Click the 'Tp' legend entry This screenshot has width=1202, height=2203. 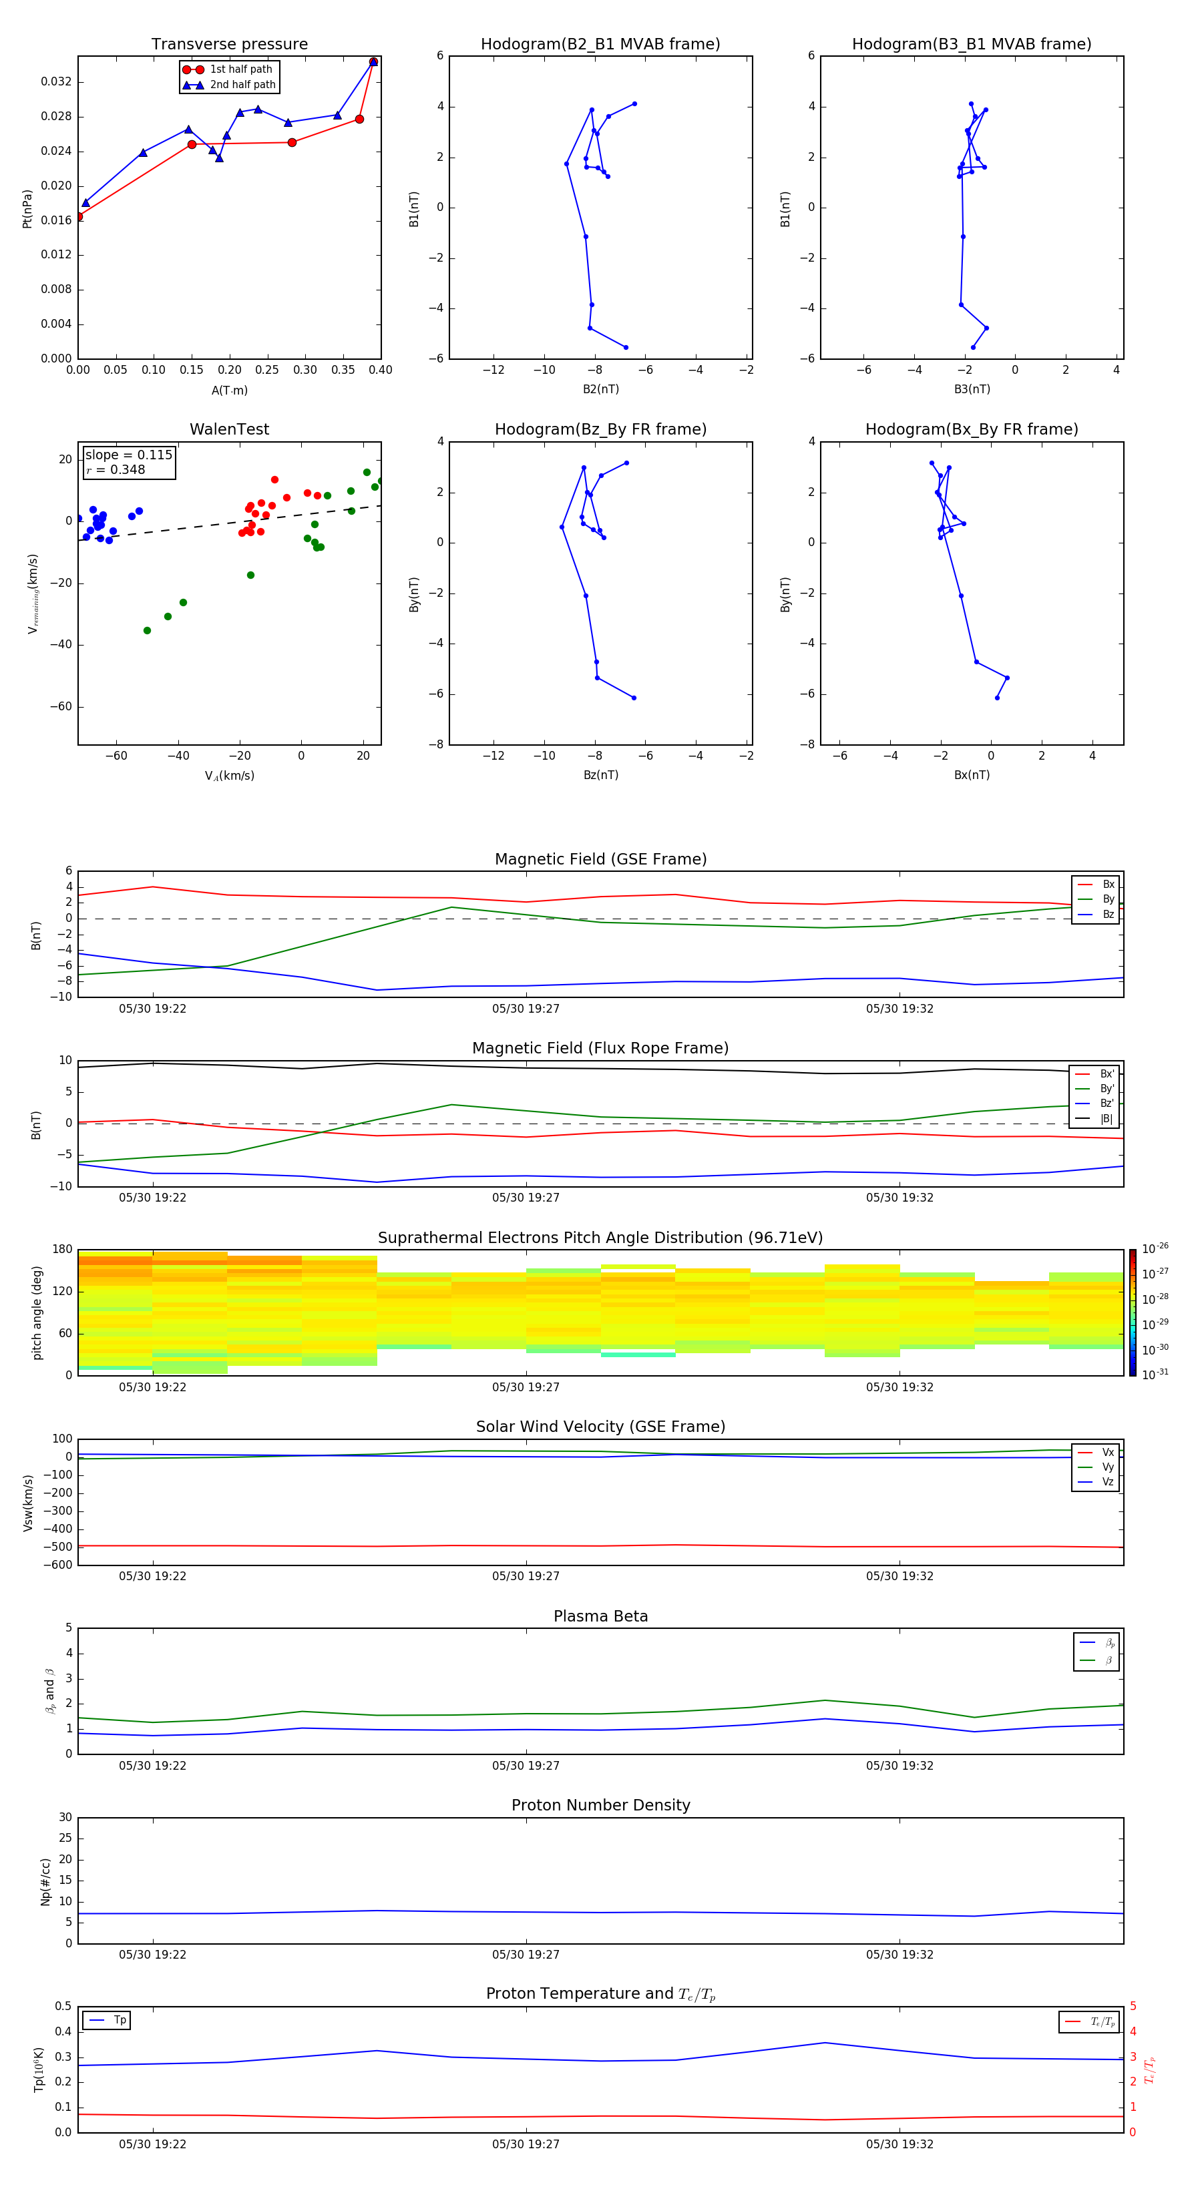[107, 2020]
